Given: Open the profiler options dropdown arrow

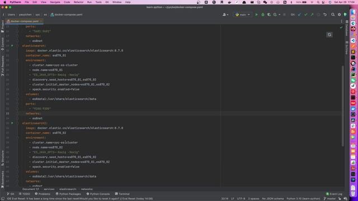Looking at the screenshot, I should tap(279, 15).
